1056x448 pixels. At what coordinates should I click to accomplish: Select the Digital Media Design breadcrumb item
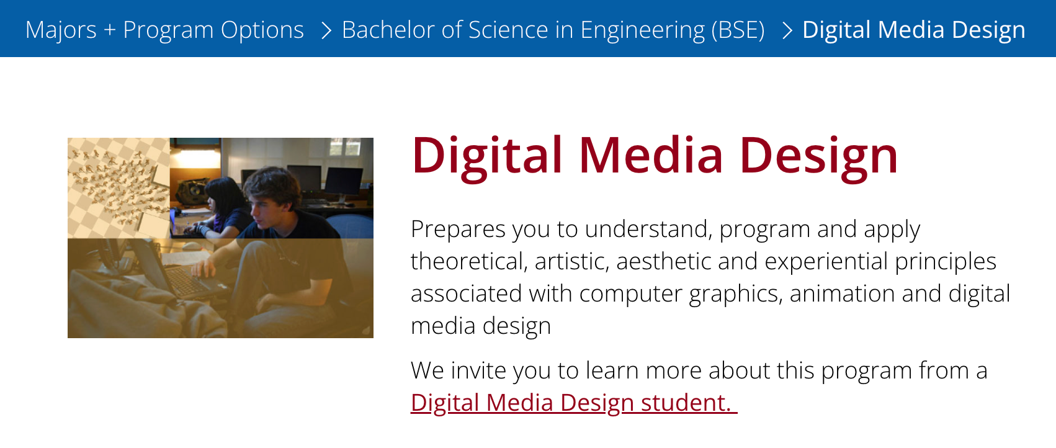pos(913,30)
